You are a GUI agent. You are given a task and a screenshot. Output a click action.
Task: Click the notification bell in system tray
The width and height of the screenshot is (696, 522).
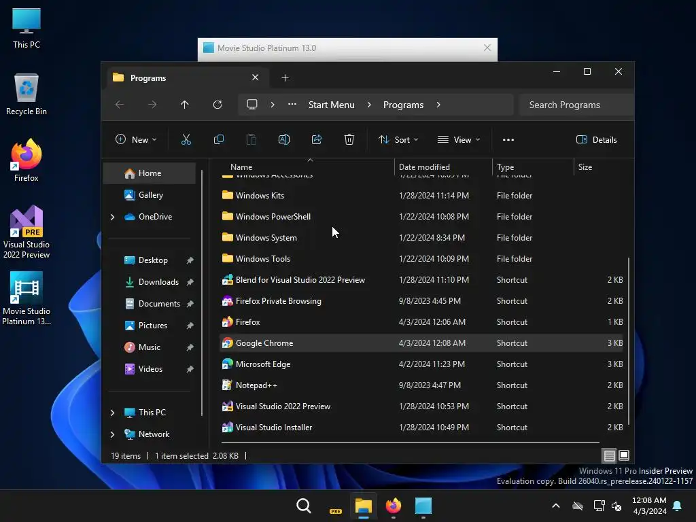(x=678, y=506)
